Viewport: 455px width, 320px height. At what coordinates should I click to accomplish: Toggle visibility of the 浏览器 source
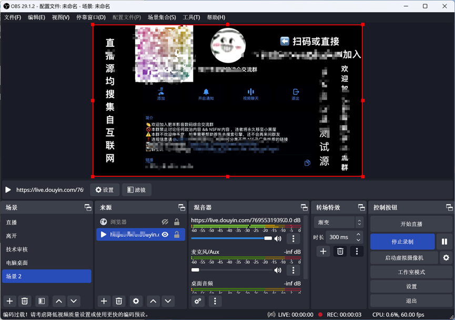(165, 222)
